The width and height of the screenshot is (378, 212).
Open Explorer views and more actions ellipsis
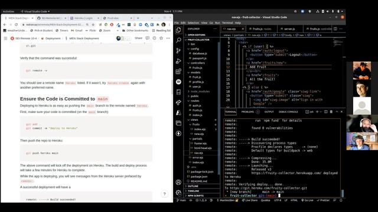(x=215, y=29)
